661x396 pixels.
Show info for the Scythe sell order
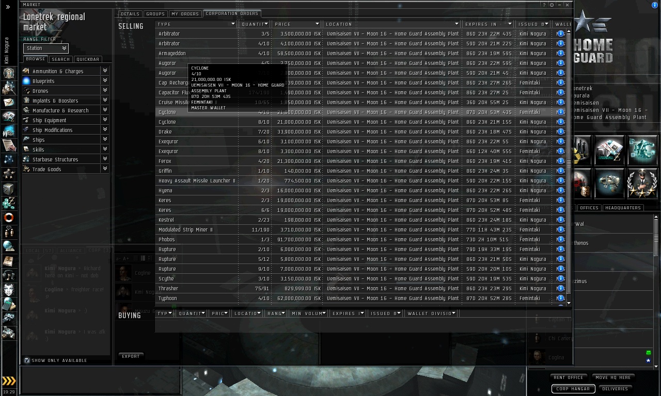[561, 278]
